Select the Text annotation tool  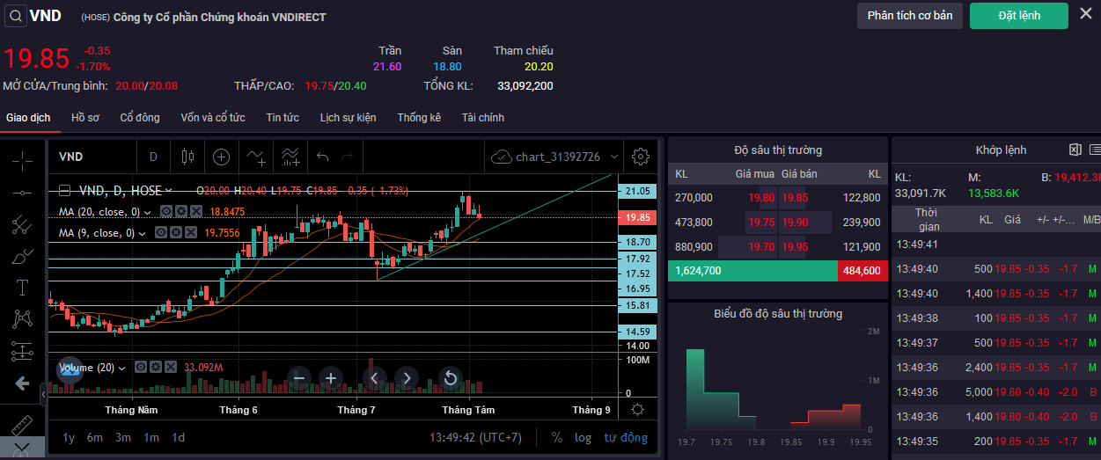pos(22,288)
